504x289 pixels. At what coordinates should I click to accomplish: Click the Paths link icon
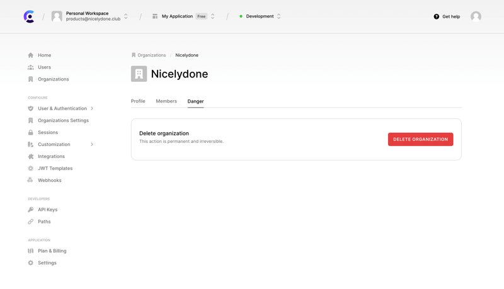pyautogui.click(x=30, y=222)
